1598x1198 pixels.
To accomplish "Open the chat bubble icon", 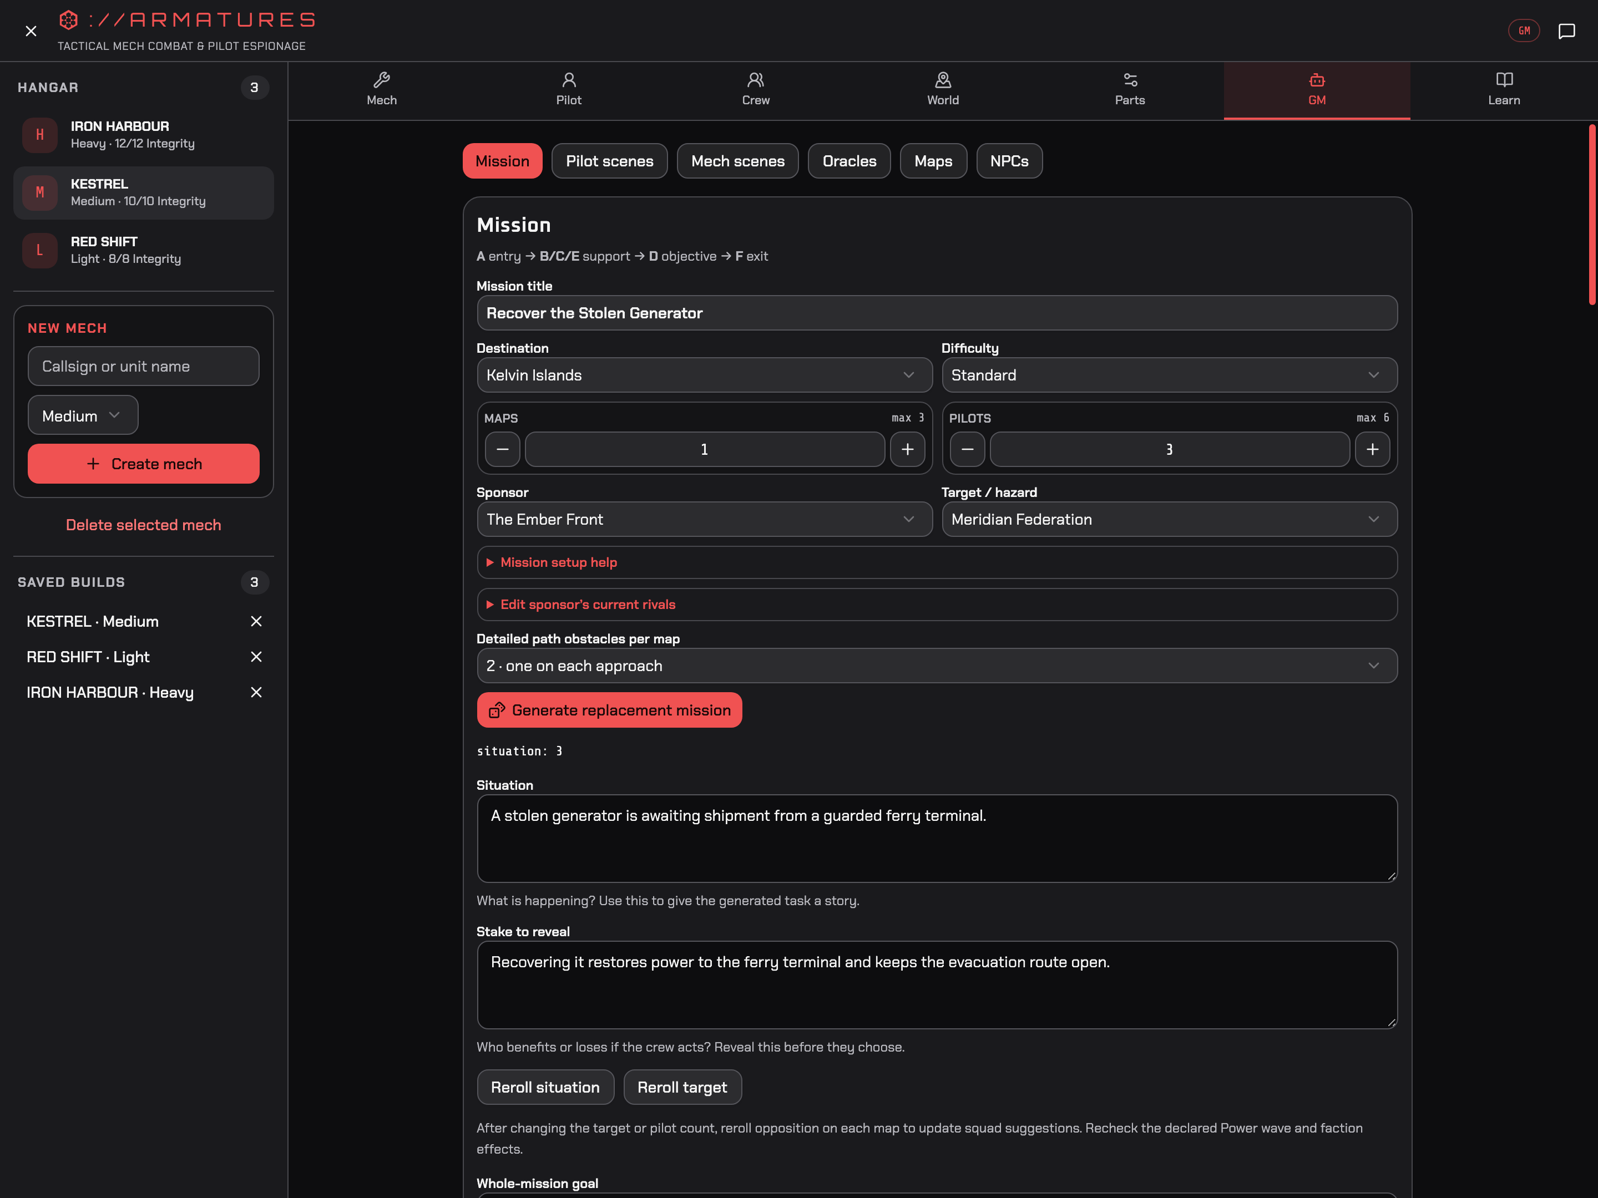I will [x=1566, y=31].
